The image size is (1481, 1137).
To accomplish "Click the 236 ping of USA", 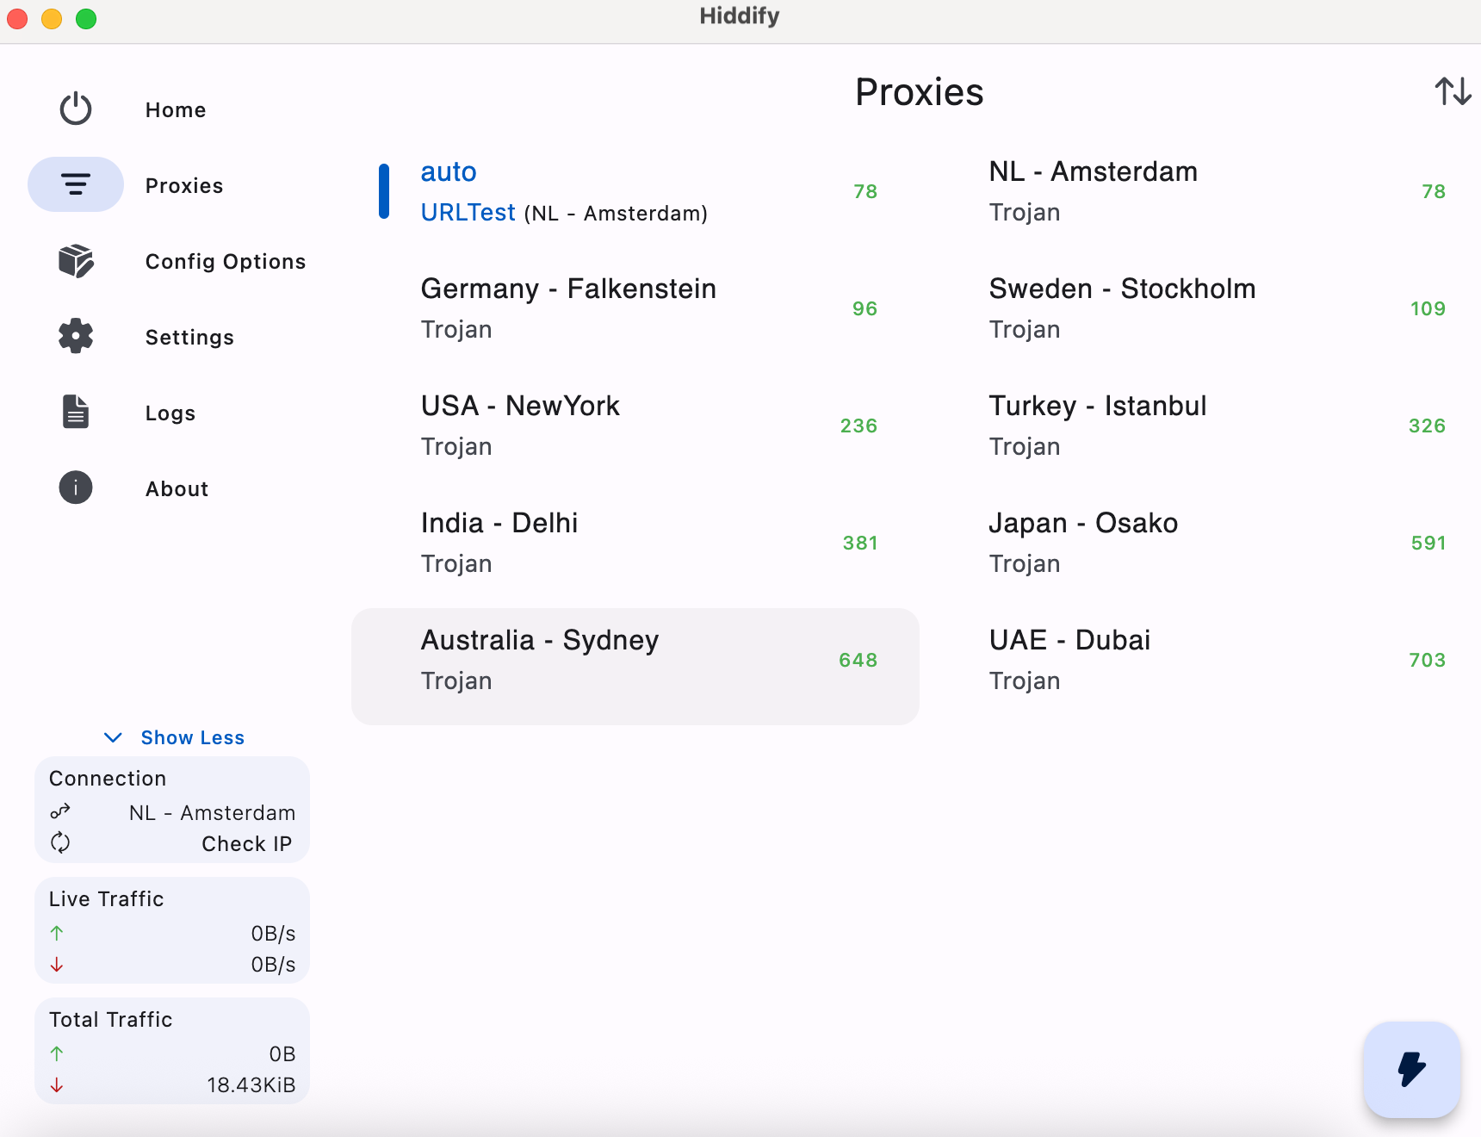I will coord(858,426).
